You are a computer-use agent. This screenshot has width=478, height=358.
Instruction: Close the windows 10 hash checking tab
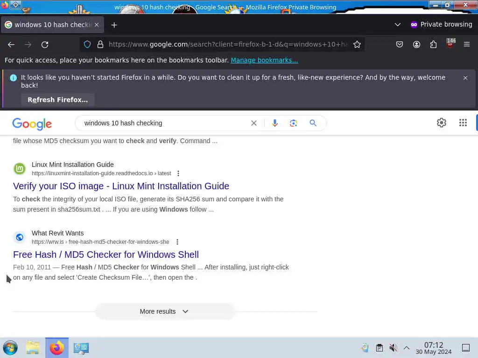[97, 25]
